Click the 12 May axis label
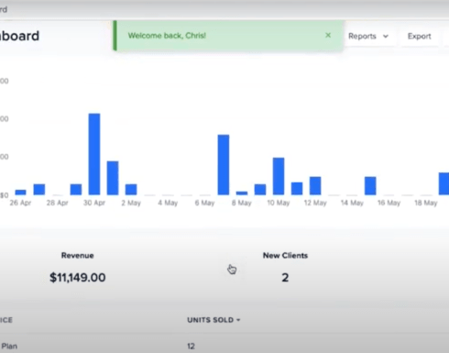Image resolution: width=449 pixels, height=353 pixels. (315, 203)
